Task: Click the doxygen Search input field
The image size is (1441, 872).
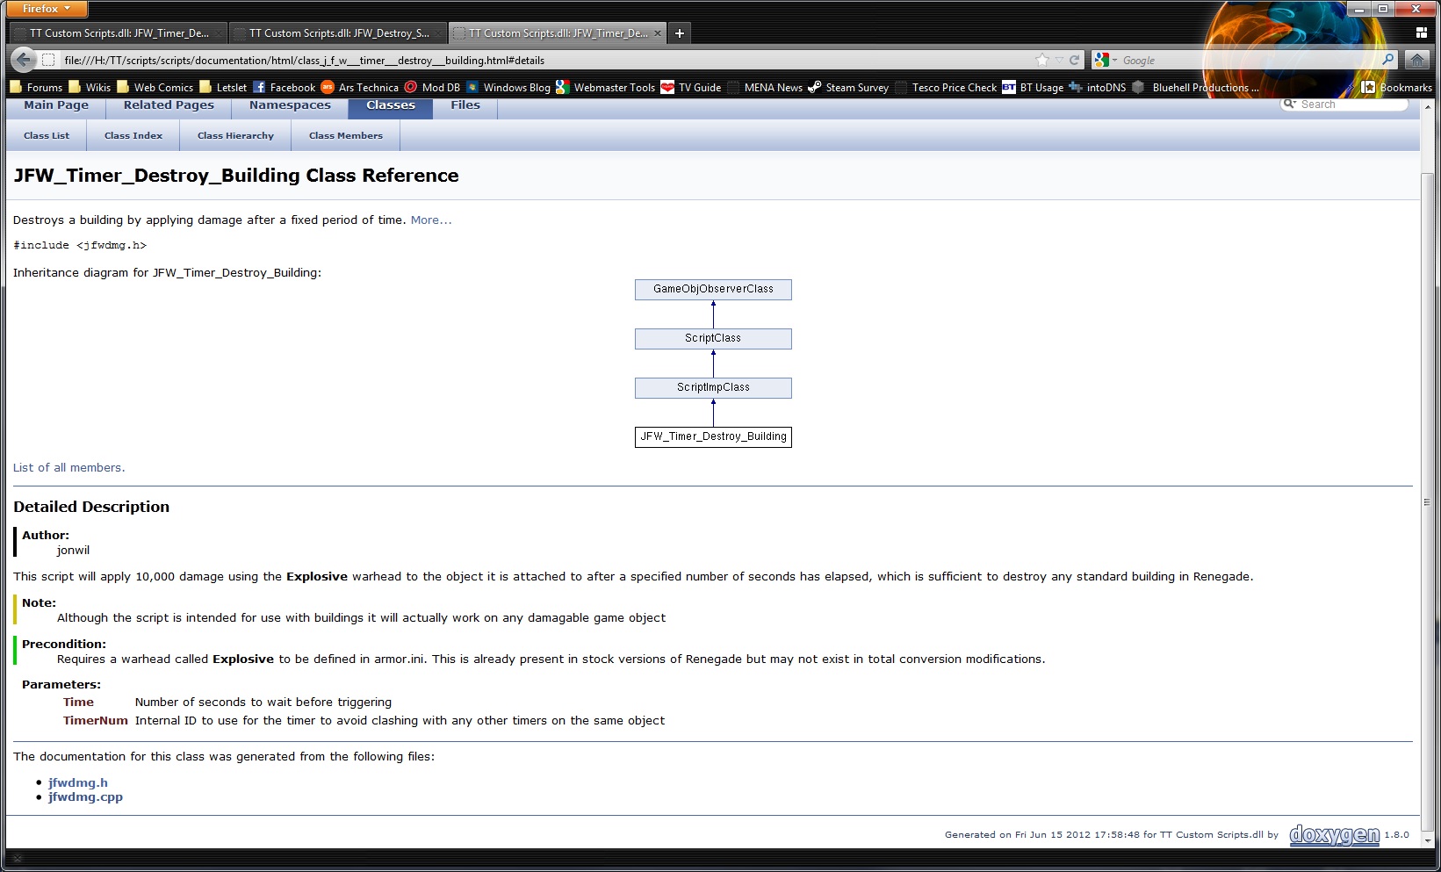Action: [1351, 104]
